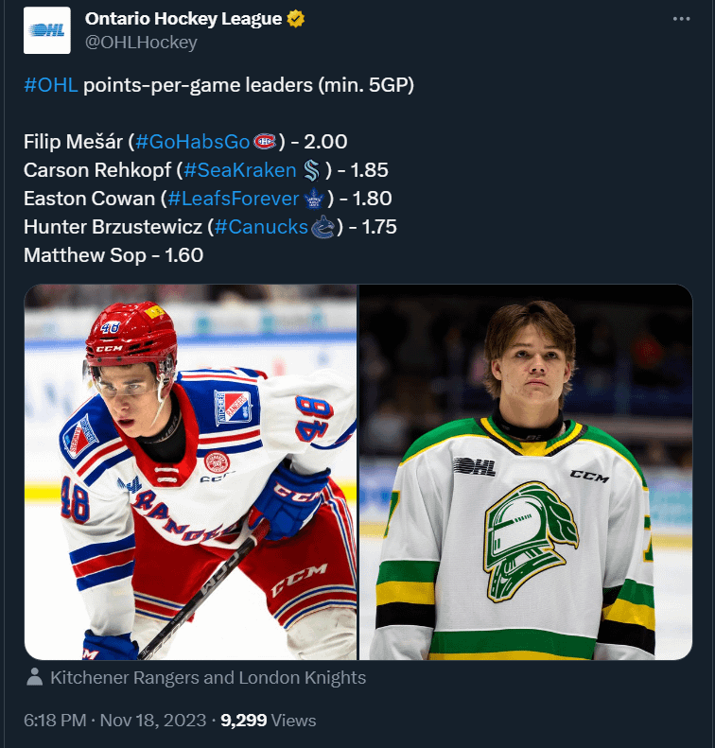Screen dimensions: 715x748
Task: Select the #Canucks hashtag link
Action: pos(261,227)
